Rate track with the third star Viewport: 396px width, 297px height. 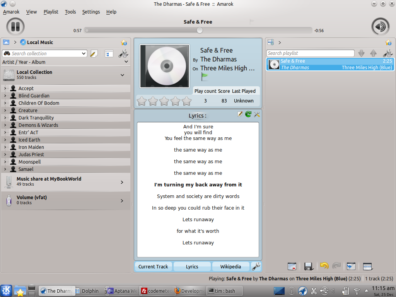click(x=164, y=101)
